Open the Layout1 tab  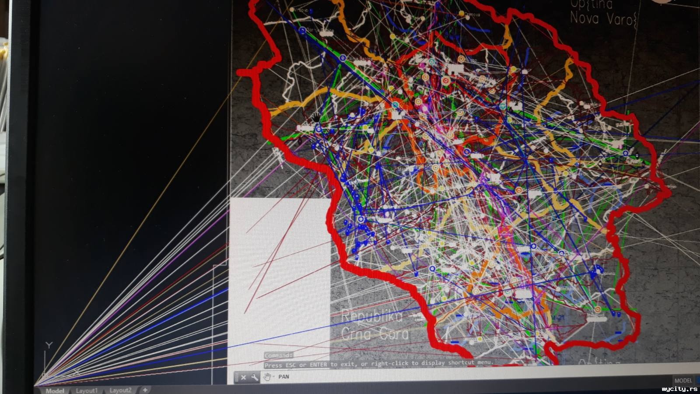(x=87, y=390)
